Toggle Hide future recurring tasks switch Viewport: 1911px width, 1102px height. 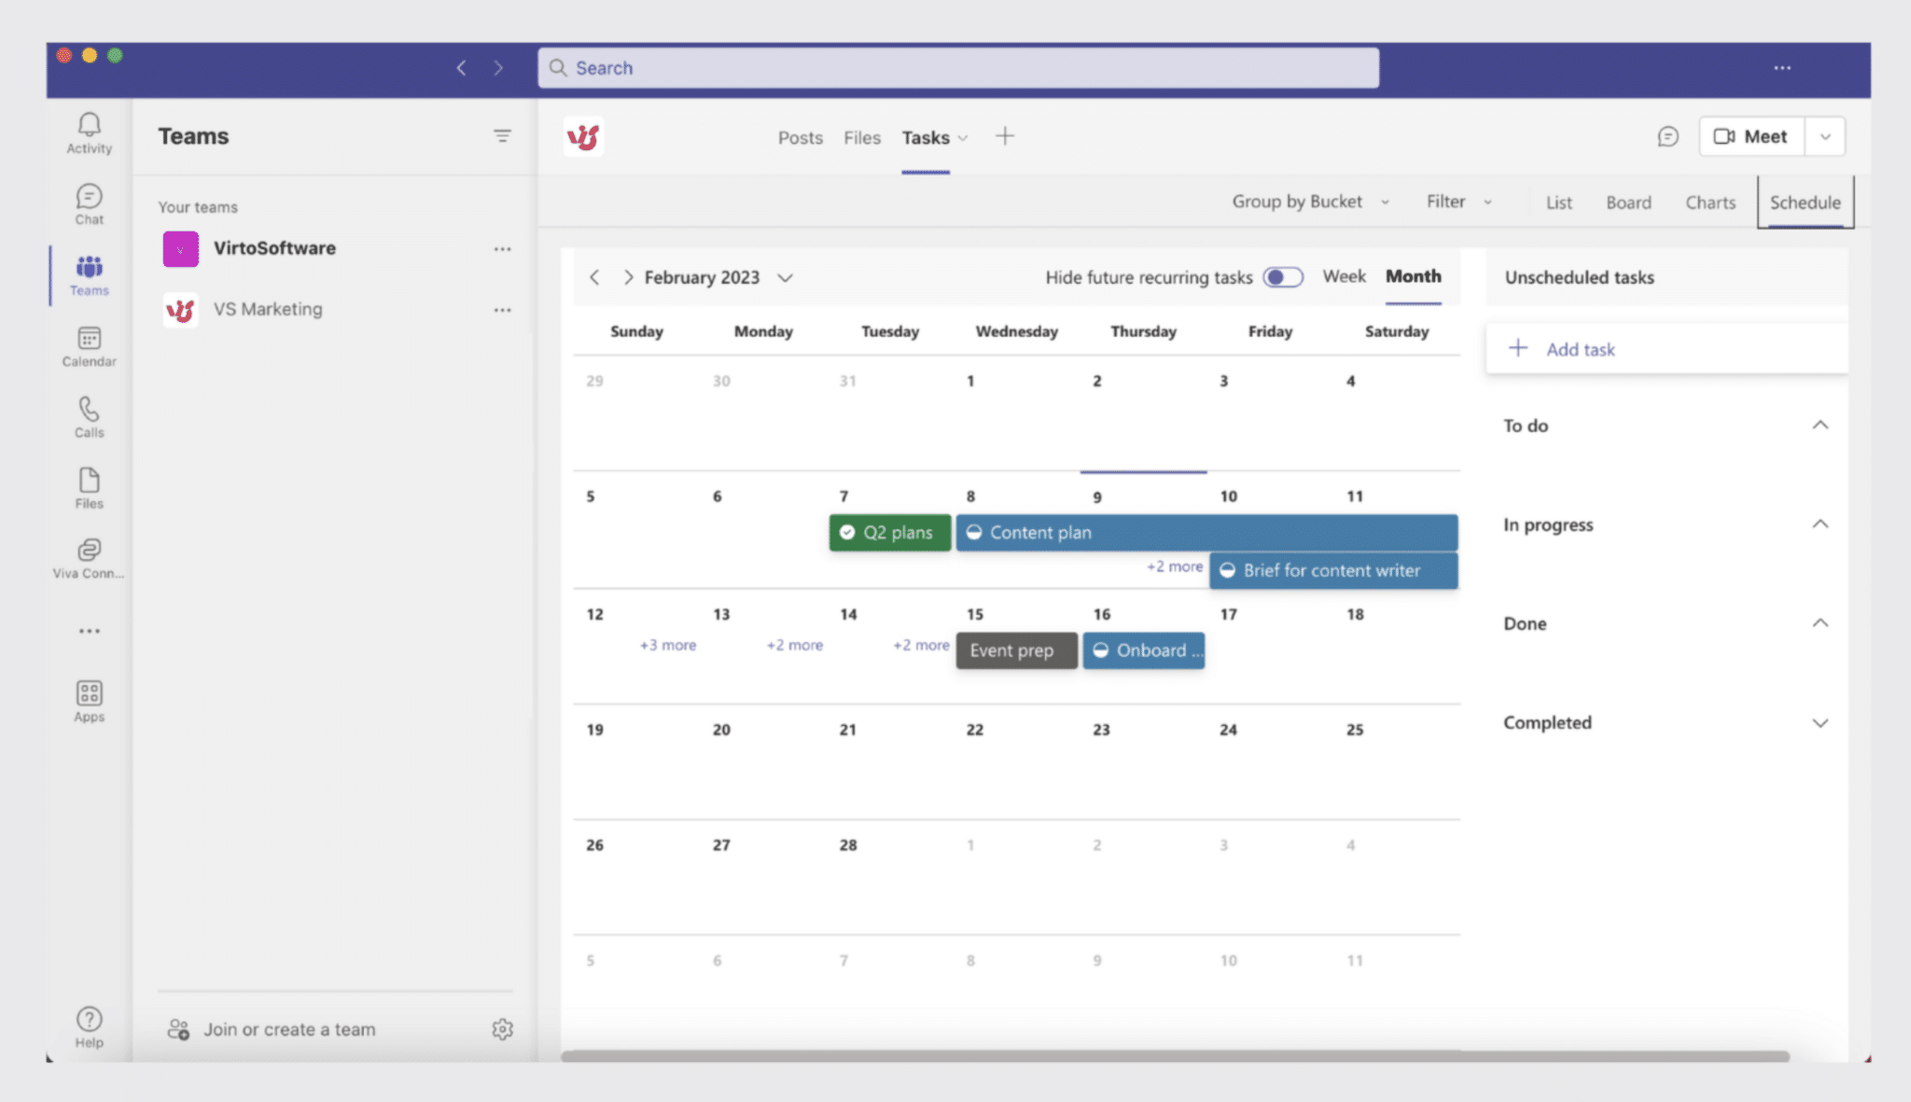[x=1282, y=277]
